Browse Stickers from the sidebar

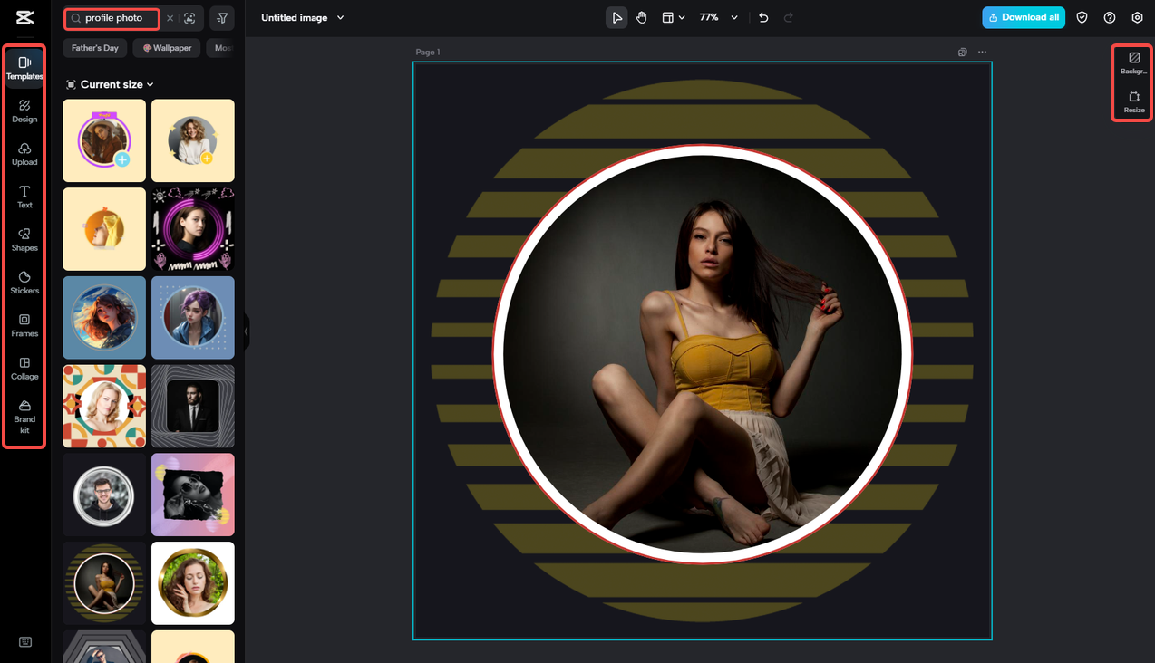point(24,282)
